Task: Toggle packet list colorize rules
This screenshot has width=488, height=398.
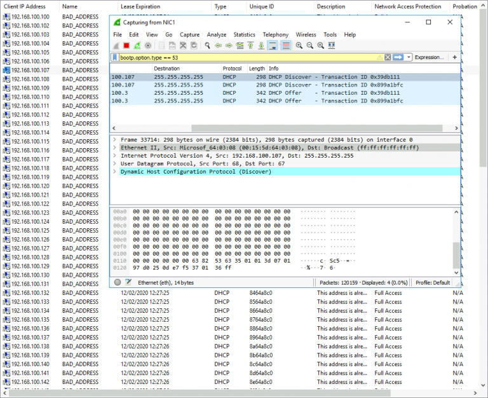Action: click(x=286, y=46)
